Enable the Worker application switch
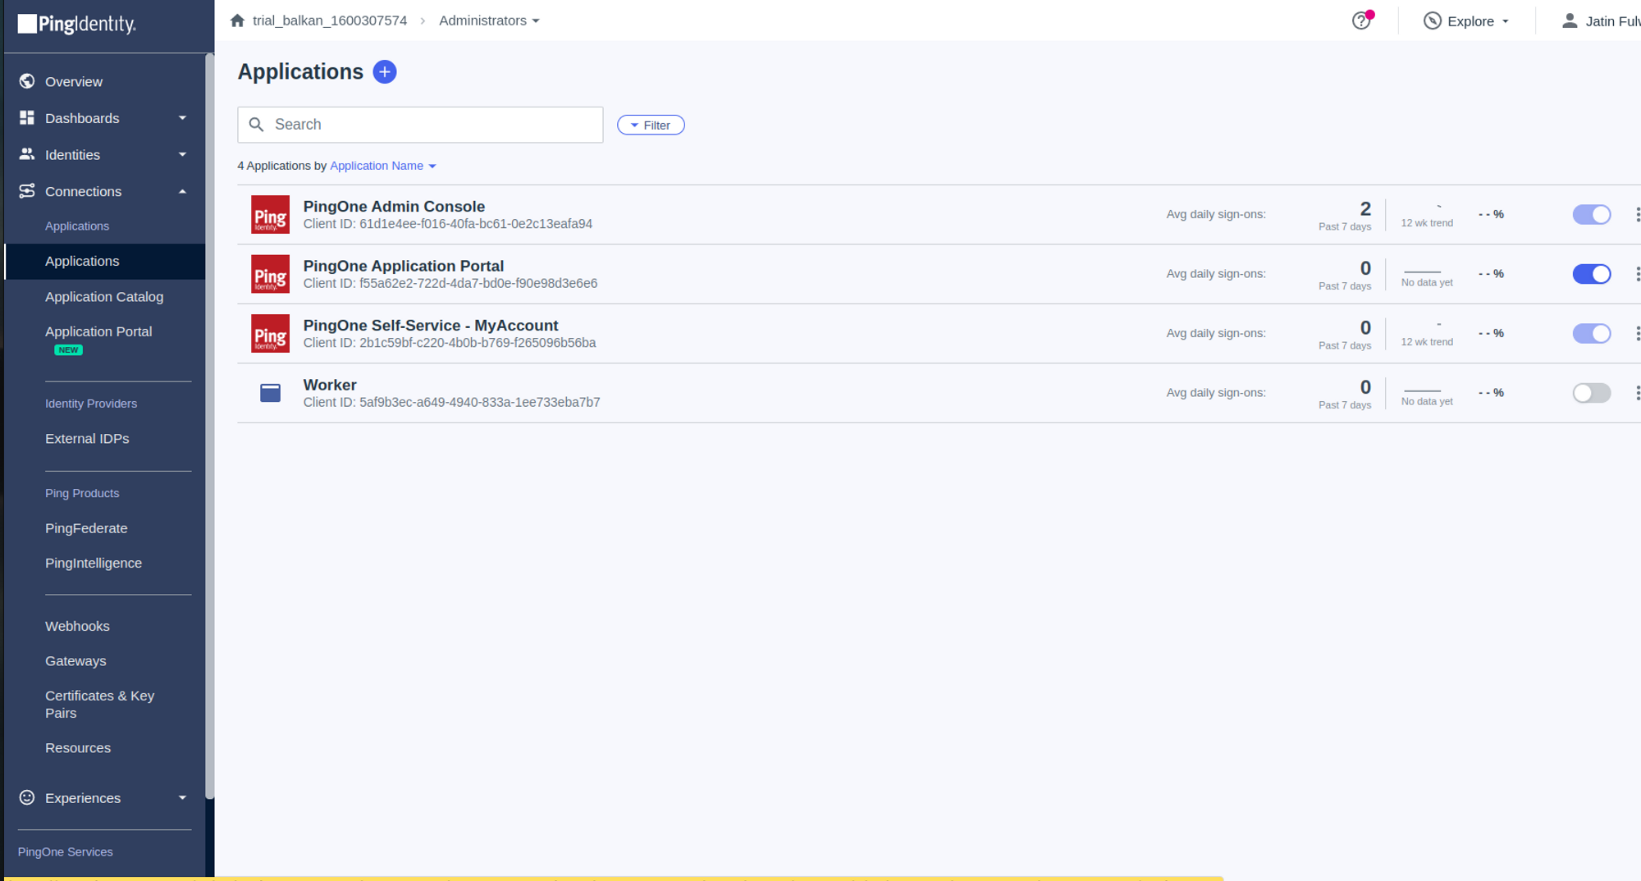The height and width of the screenshot is (881, 1641). pos(1592,393)
